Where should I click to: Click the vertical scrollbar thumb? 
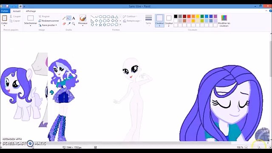(271, 59)
